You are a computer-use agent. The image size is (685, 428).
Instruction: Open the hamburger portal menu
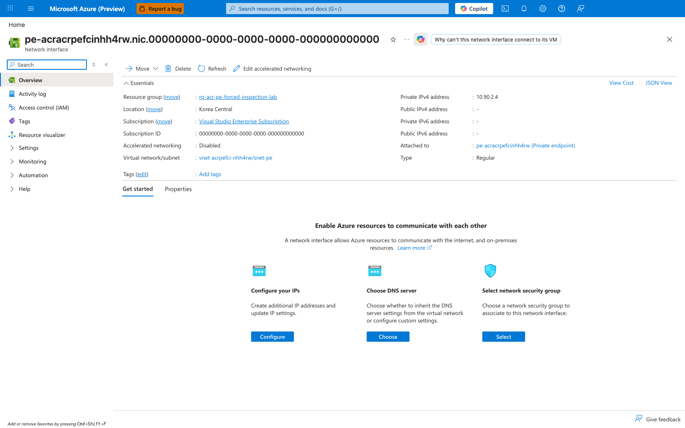[31, 9]
